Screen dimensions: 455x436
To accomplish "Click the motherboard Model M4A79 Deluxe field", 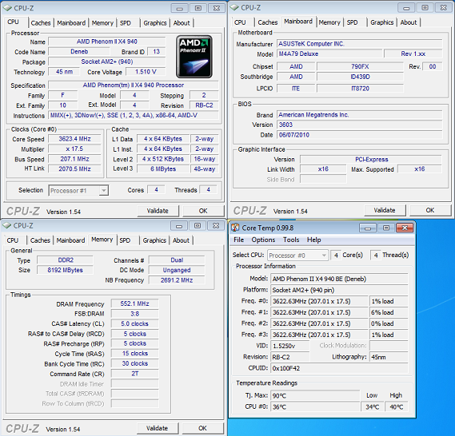I will click(x=329, y=54).
